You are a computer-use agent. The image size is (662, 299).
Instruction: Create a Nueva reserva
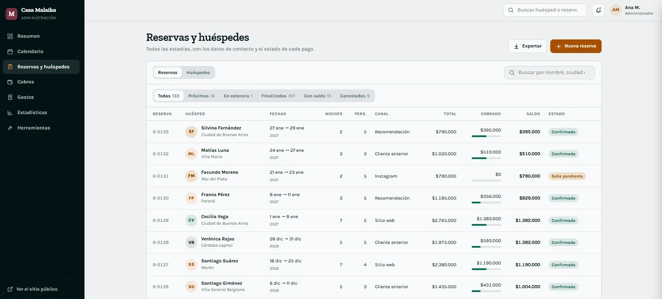point(576,46)
